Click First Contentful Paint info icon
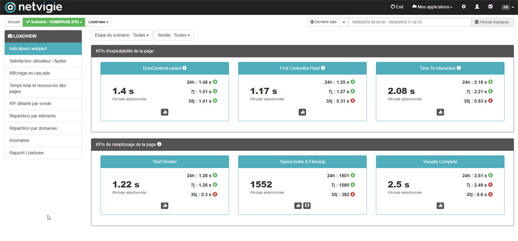Screen dimensions: 518x241 [x=323, y=68]
